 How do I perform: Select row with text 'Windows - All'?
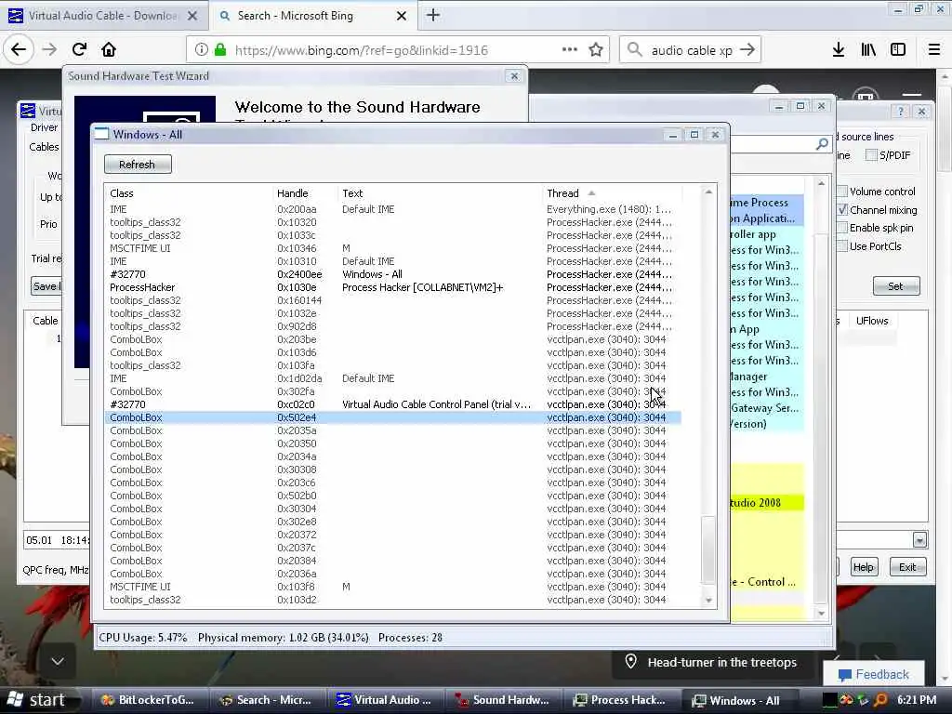point(393,274)
